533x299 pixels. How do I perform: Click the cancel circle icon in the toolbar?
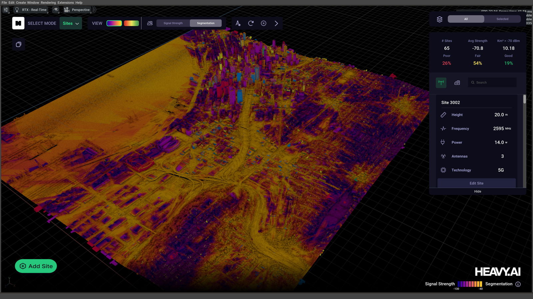264,23
